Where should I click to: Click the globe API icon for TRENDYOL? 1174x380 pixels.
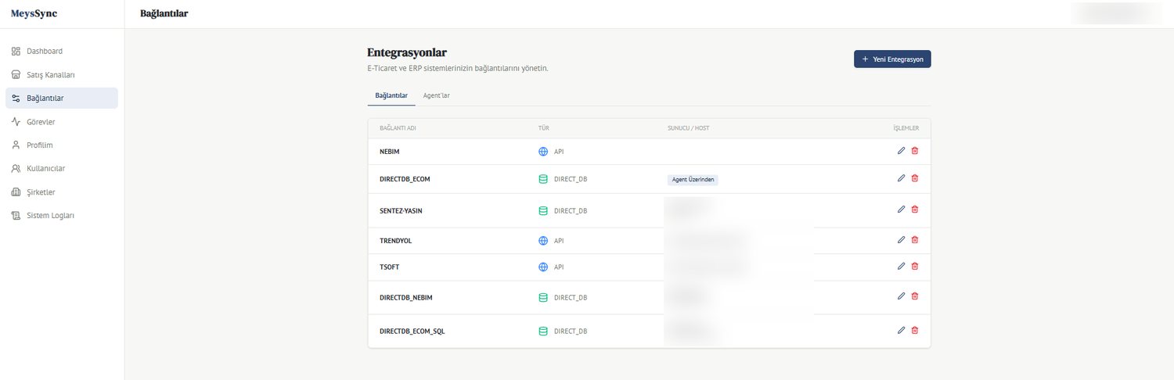pos(543,241)
